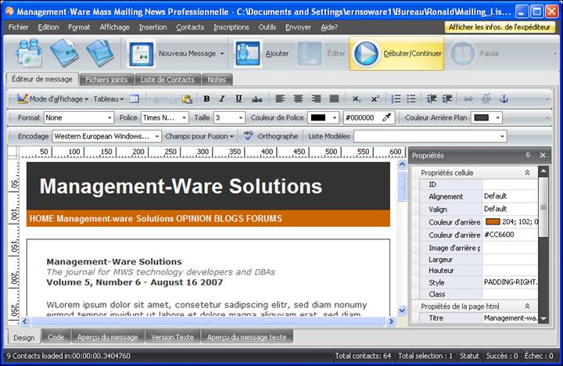
Task: Click the orange Couleur d'arrière swatch in properties
Action: point(493,221)
